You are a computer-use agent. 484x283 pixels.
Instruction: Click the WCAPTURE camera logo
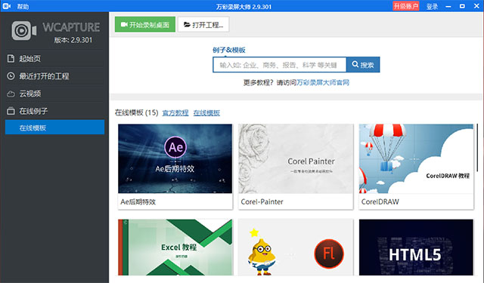pyautogui.click(x=23, y=30)
